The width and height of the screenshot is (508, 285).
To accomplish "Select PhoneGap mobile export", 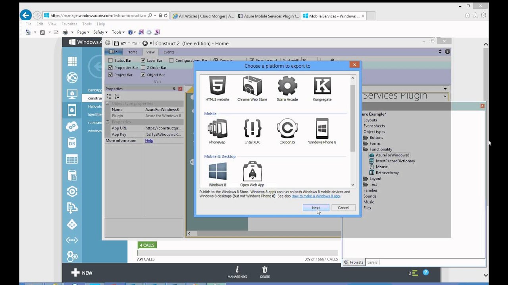I will (217, 131).
